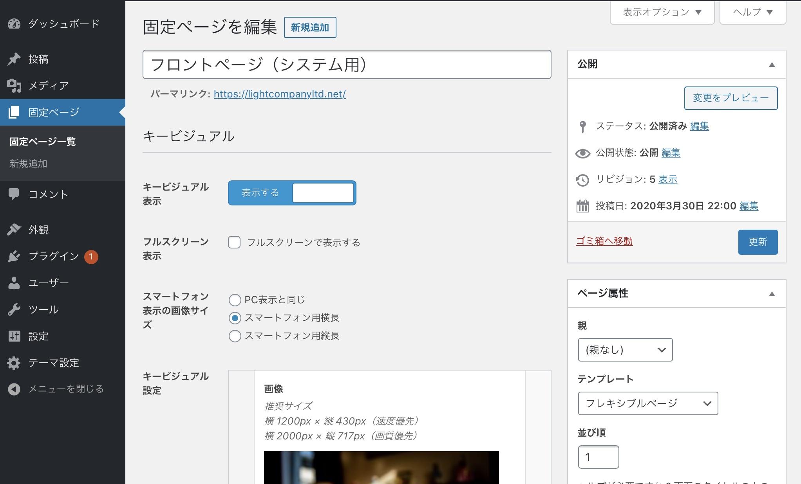Click inside the 並び順 order field
The width and height of the screenshot is (801, 484).
point(598,457)
